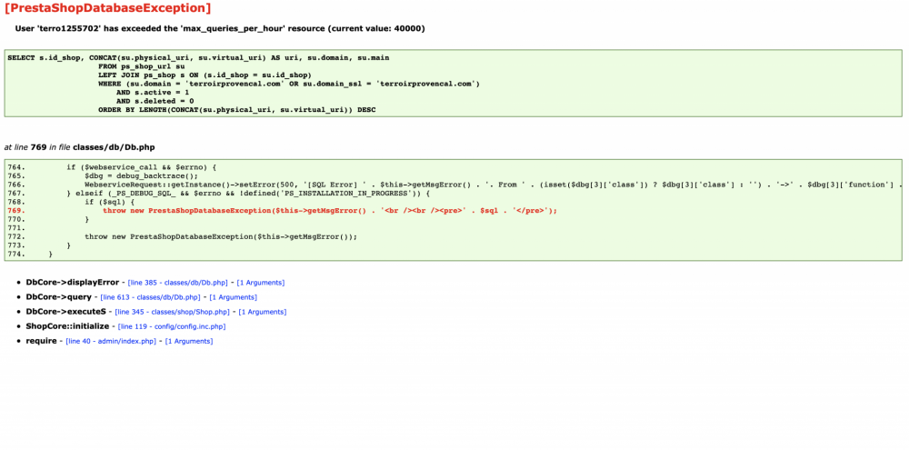909x450 pixels.
Task: Click the PrestaShopDatabaseException heading
Action: pos(108,8)
